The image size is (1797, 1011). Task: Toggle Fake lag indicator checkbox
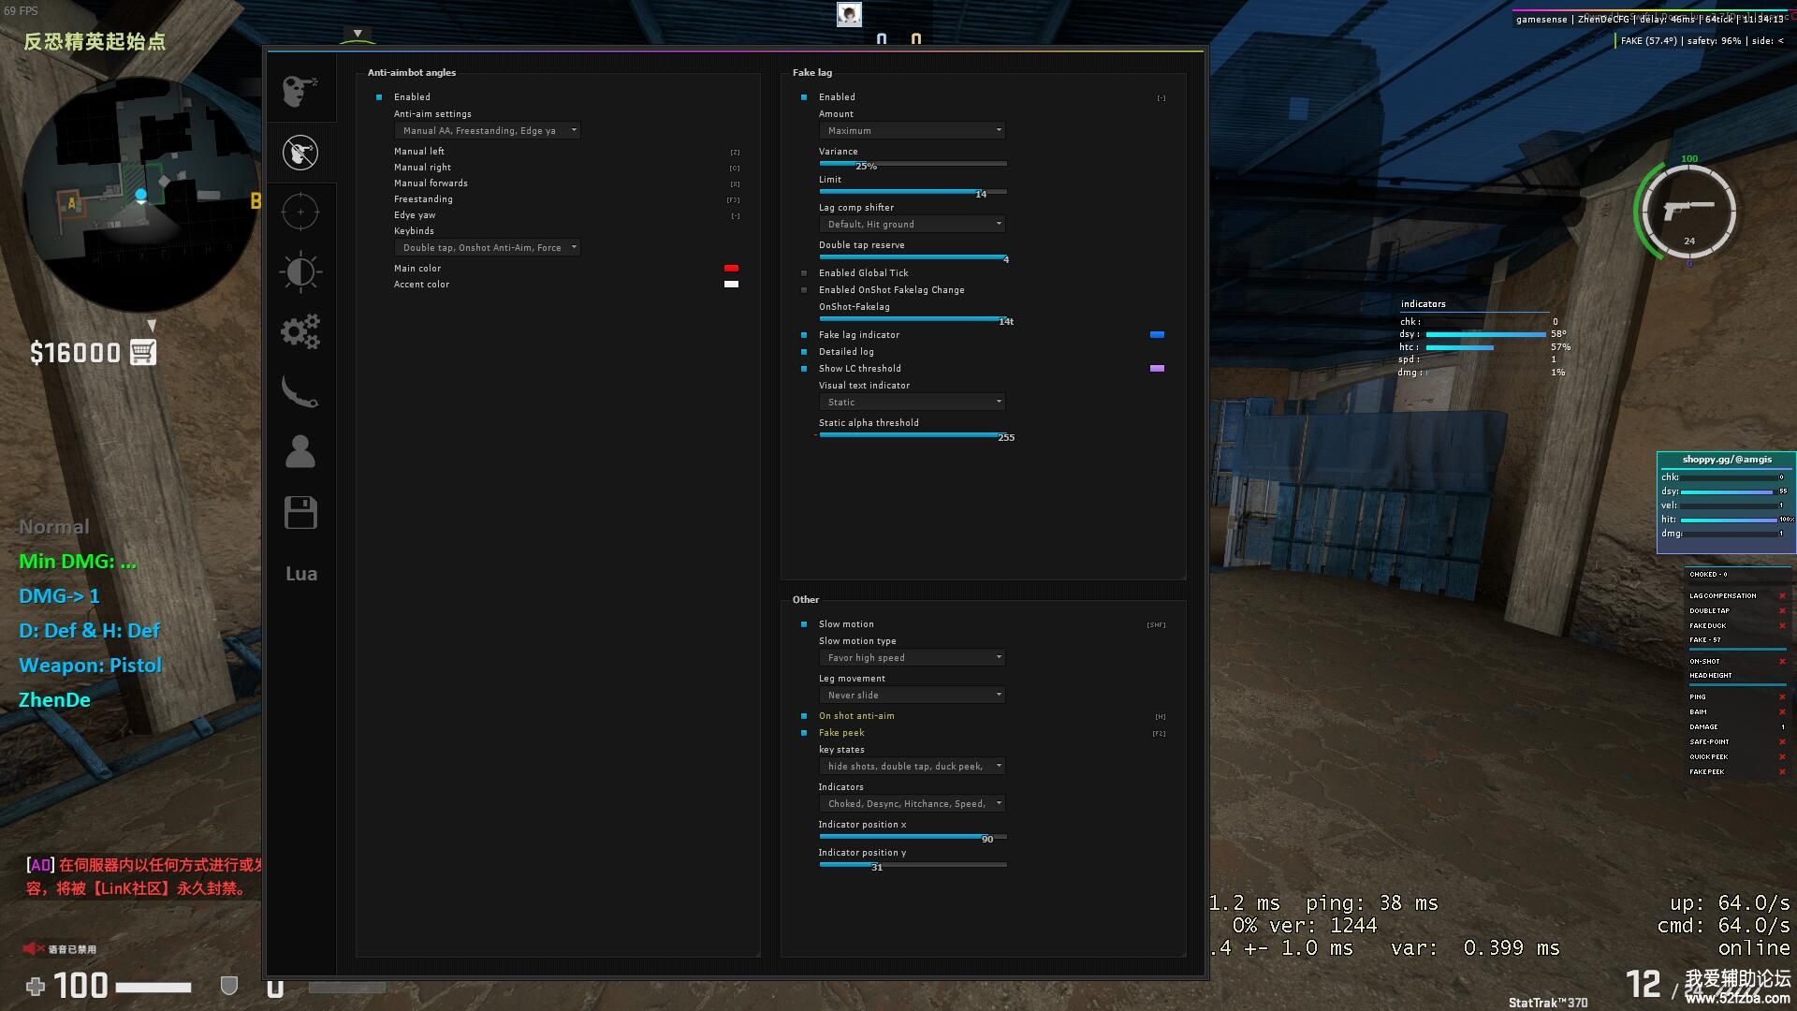[804, 335]
